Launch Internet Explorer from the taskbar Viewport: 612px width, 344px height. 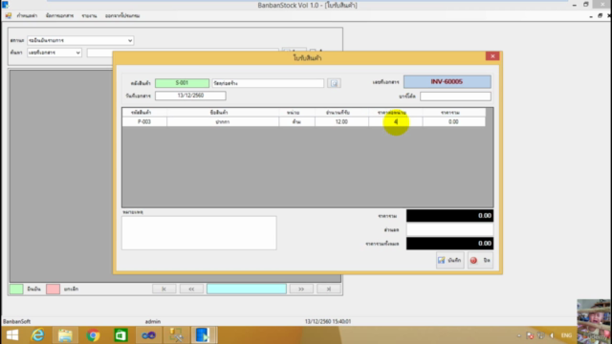coord(38,335)
